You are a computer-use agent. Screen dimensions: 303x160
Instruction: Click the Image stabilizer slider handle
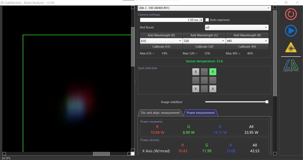(267, 102)
